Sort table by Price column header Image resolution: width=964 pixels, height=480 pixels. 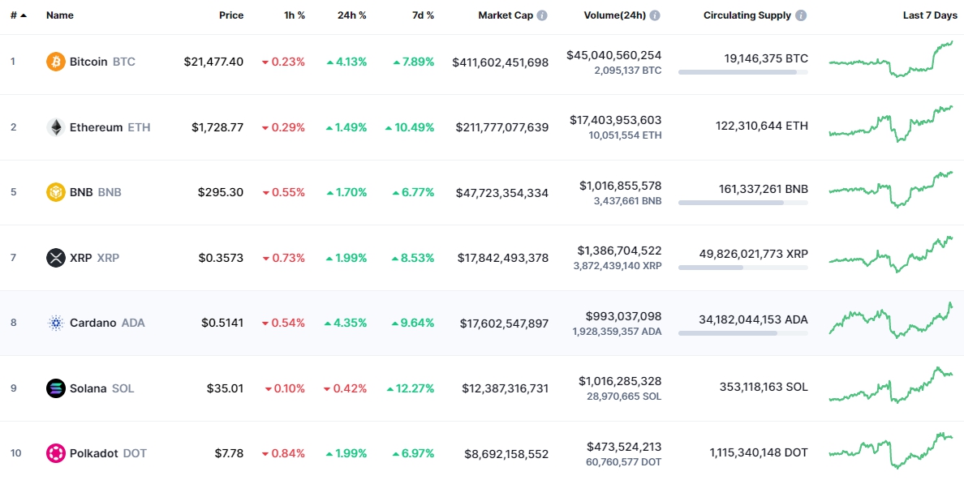coord(230,15)
